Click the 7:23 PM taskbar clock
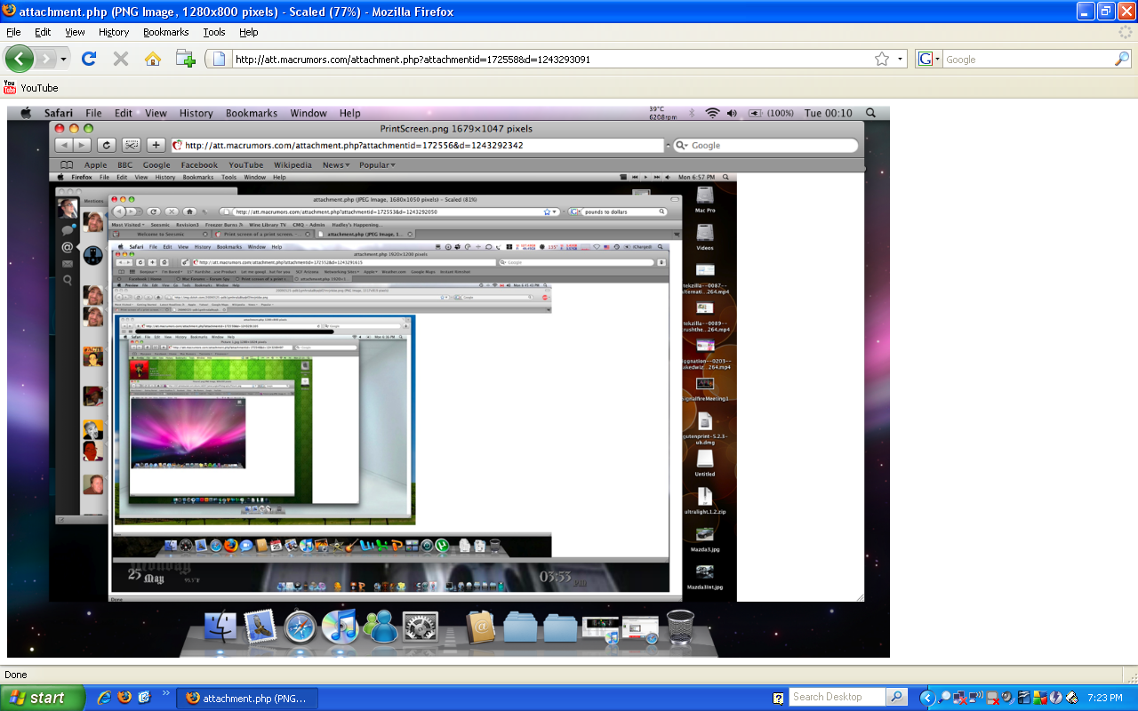The height and width of the screenshot is (711, 1138). (x=1104, y=698)
